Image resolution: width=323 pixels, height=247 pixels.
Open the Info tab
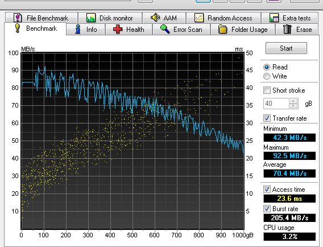point(86,29)
